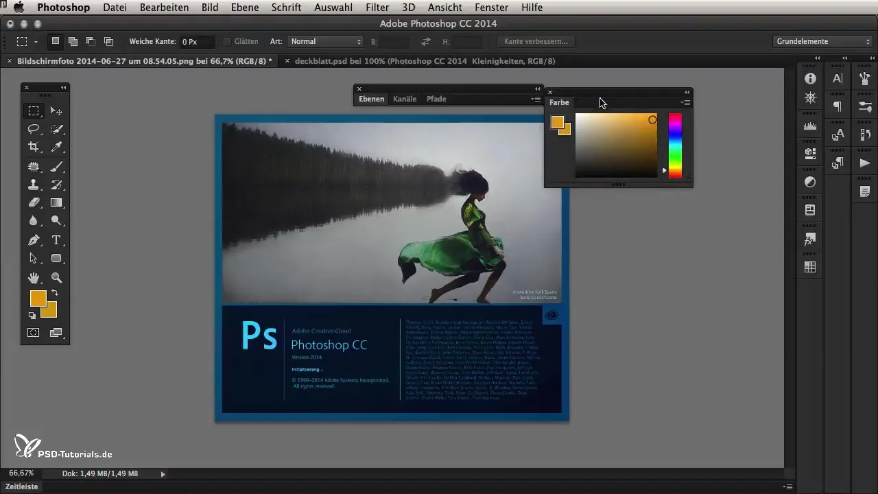878x494 pixels.
Task: Collapse the toolbox to single column
Action: (63, 87)
